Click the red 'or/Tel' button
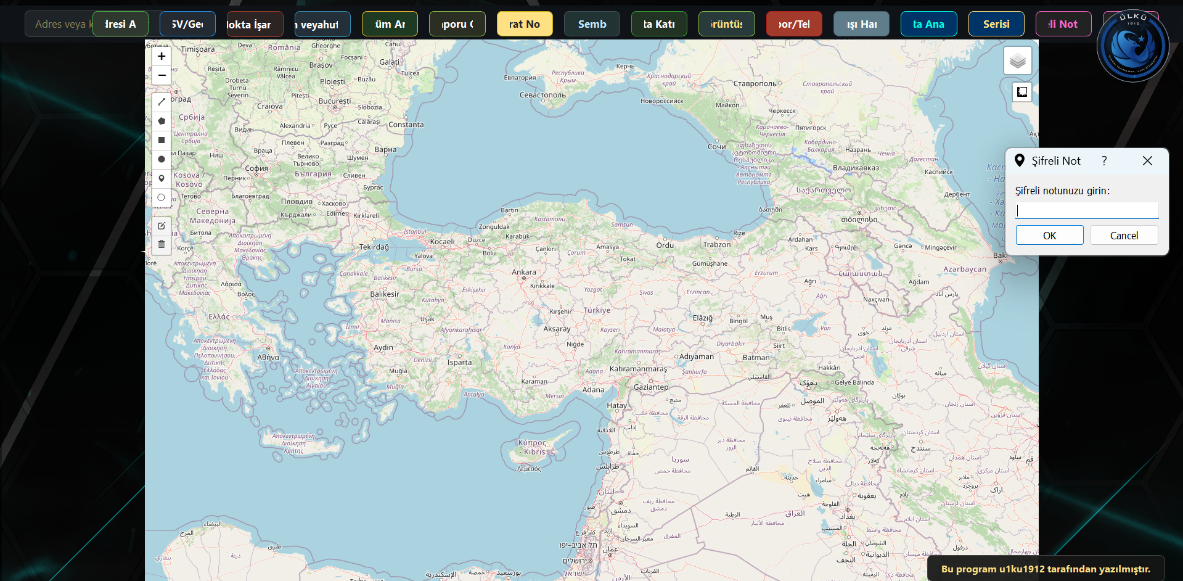This screenshot has width=1183, height=581. click(794, 24)
